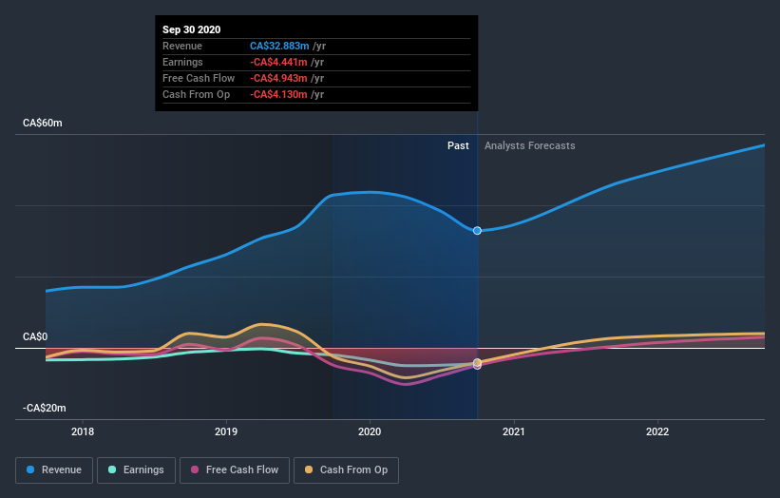Screen dimensions: 780x498
Task: Toggle the Earnings legend button
Action: click(136, 470)
